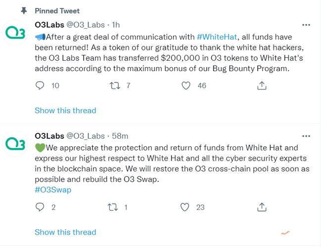Open the #WhiteHat hashtag
The width and height of the screenshot is (321, 247).
click(217, 37)
